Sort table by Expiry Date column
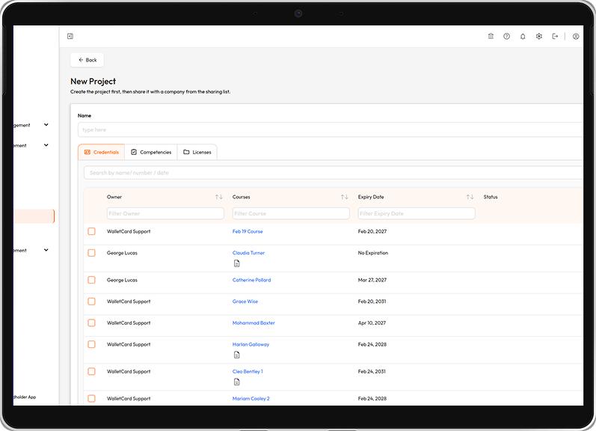Image resolution: width=596 pixels, height=431 pixels. click(x=470, y=197)
